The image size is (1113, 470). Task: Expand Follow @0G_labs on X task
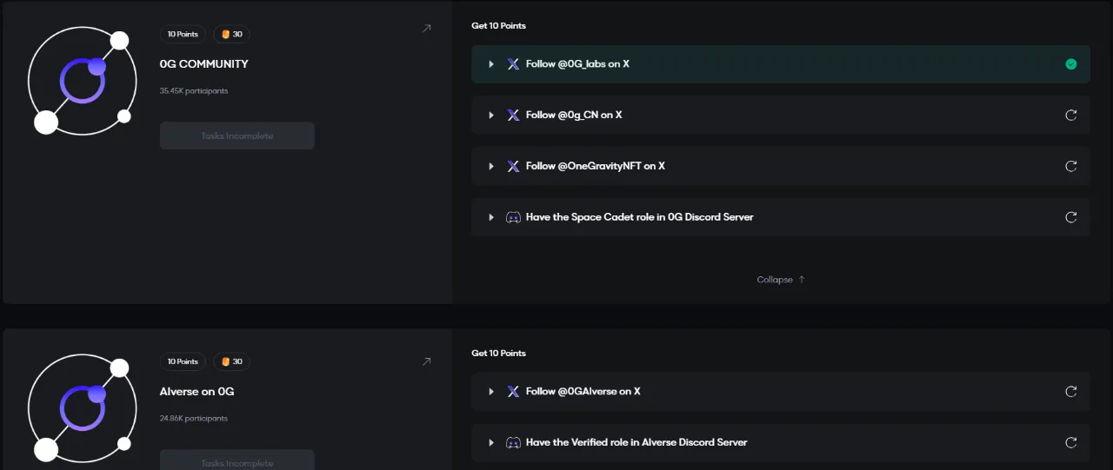[491, 64]
